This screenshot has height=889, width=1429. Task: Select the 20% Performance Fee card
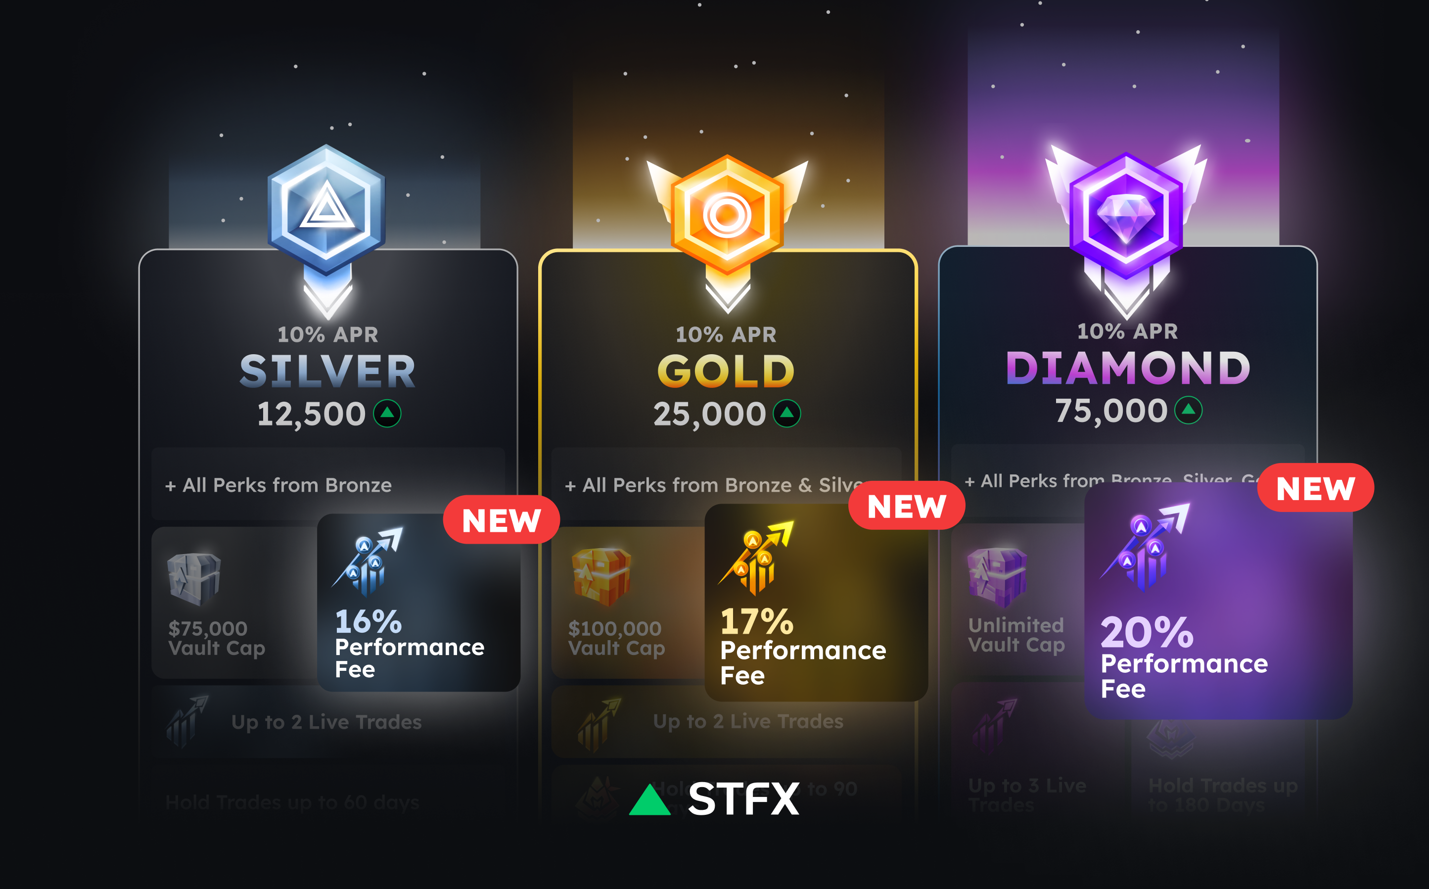(1218, 601)
